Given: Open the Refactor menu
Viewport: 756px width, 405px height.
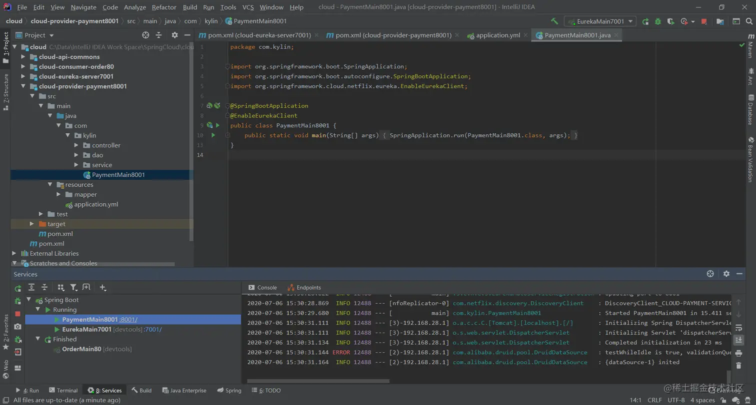Looking at the screenshot, I should (164, 7).
